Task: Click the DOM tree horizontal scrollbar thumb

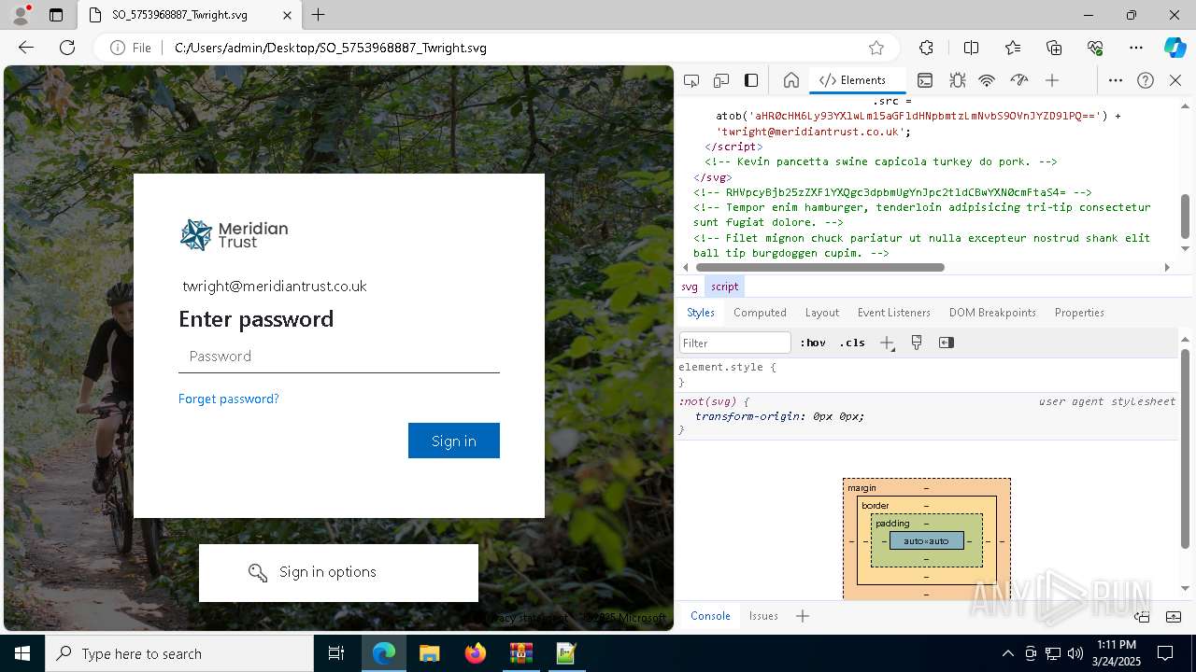Action: [x=820, y=268]
